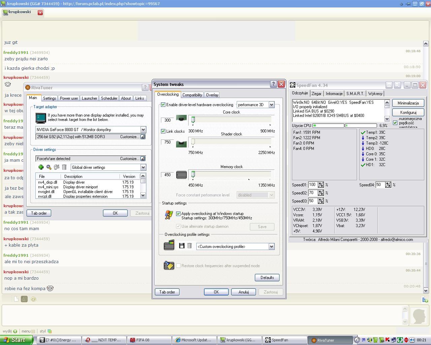
Task: Click the overclocking profile graphics card icon
Action: (x=169, y=245)
